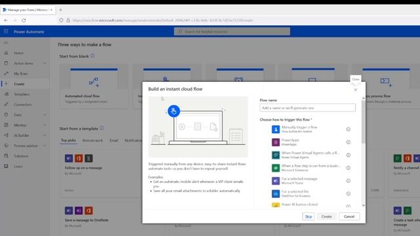Select Create in the left sidebar

point(19,84)
